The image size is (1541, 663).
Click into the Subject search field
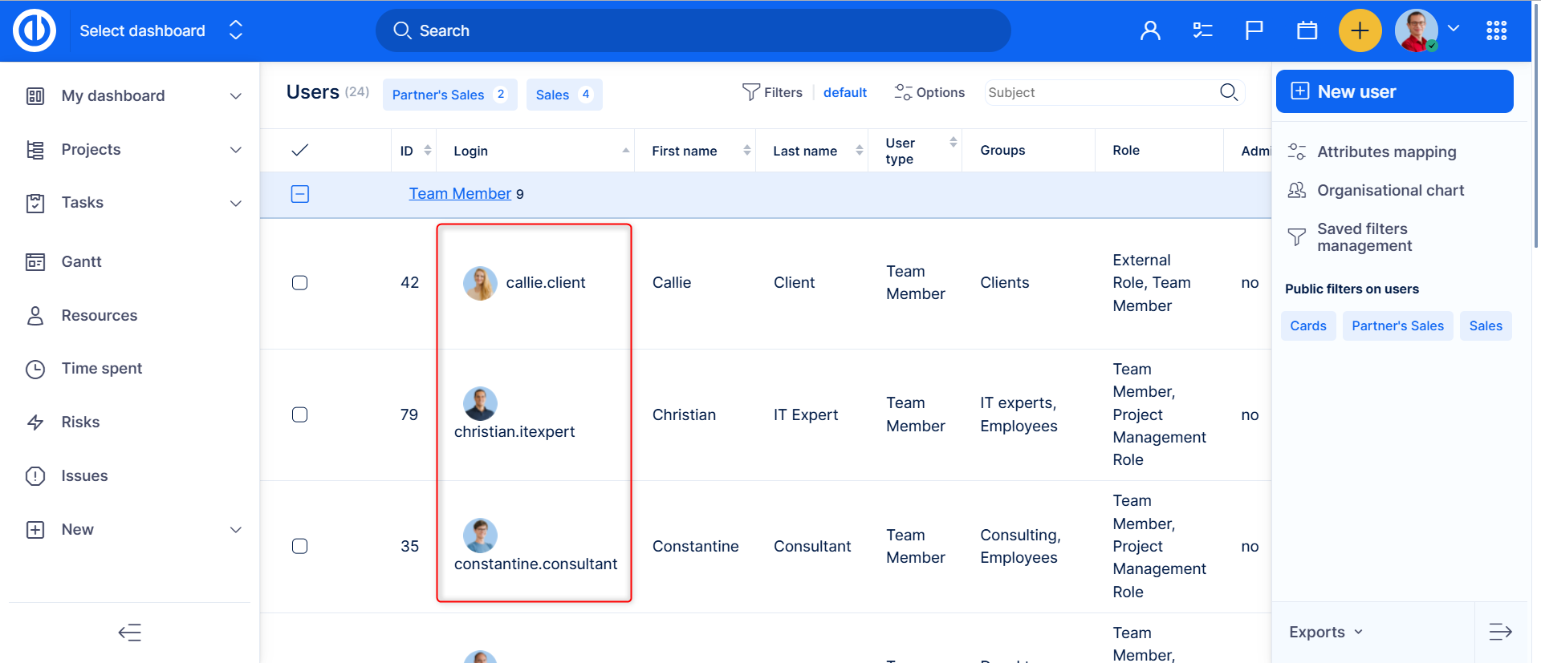pyautogui.click(x=1100, y=92)
